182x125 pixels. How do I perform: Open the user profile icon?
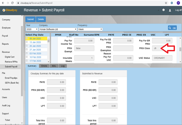170,10
